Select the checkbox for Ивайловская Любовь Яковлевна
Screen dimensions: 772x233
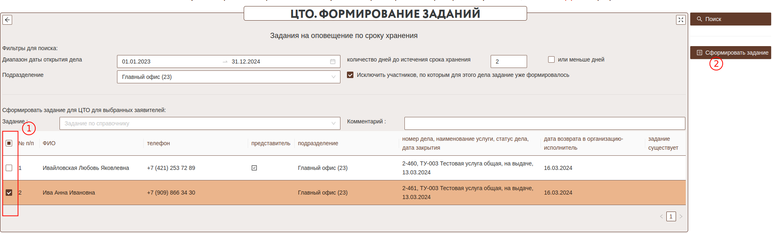tap(9, 168)
